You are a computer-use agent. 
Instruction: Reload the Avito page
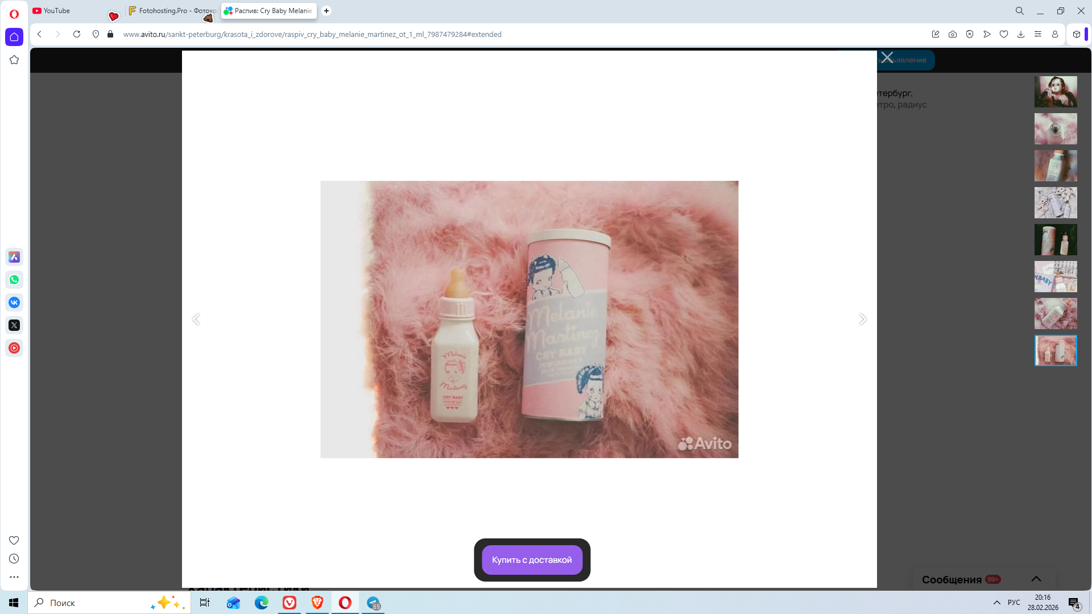point(77,34)
